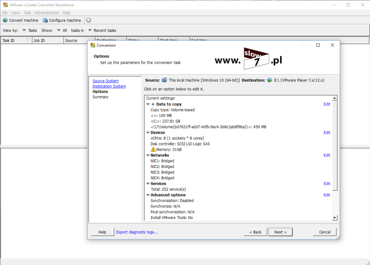The image size is (370, 265).
Task: Edit the Advanced options settings
Action: [327, 195]
